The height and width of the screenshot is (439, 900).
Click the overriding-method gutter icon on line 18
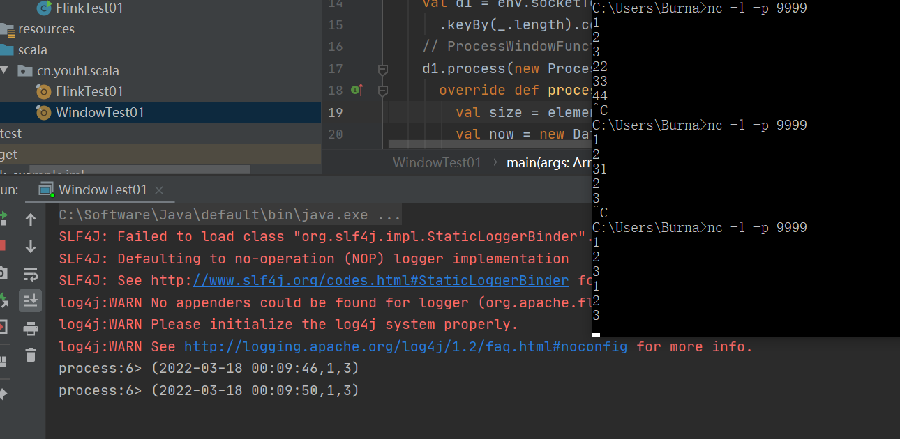pyautogui.click(x=357, y=90)
